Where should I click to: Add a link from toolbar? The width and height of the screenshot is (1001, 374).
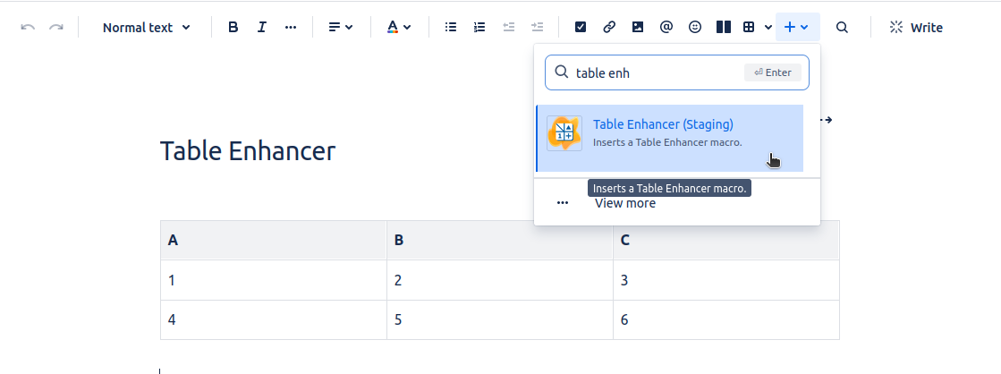[609, 27]
